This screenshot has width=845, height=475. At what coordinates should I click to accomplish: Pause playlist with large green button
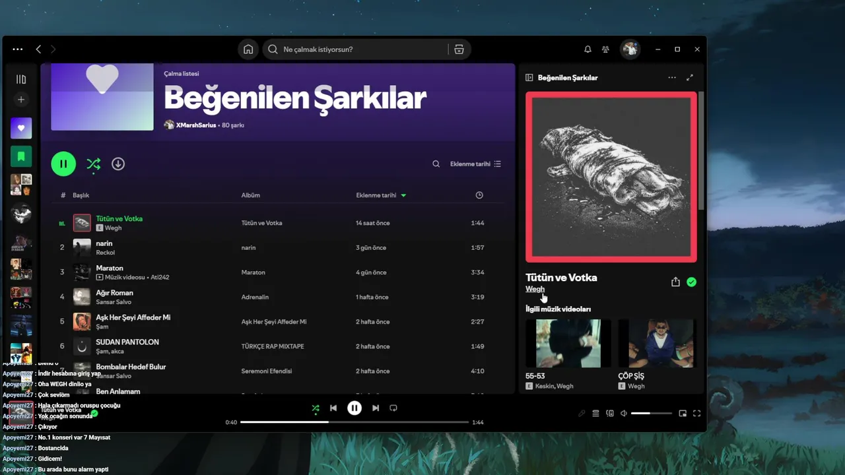[x=63, y=164]
